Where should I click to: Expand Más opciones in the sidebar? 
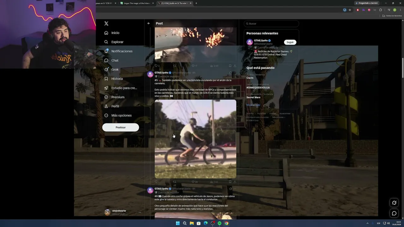pyautogui.click(x=118, y=115)
